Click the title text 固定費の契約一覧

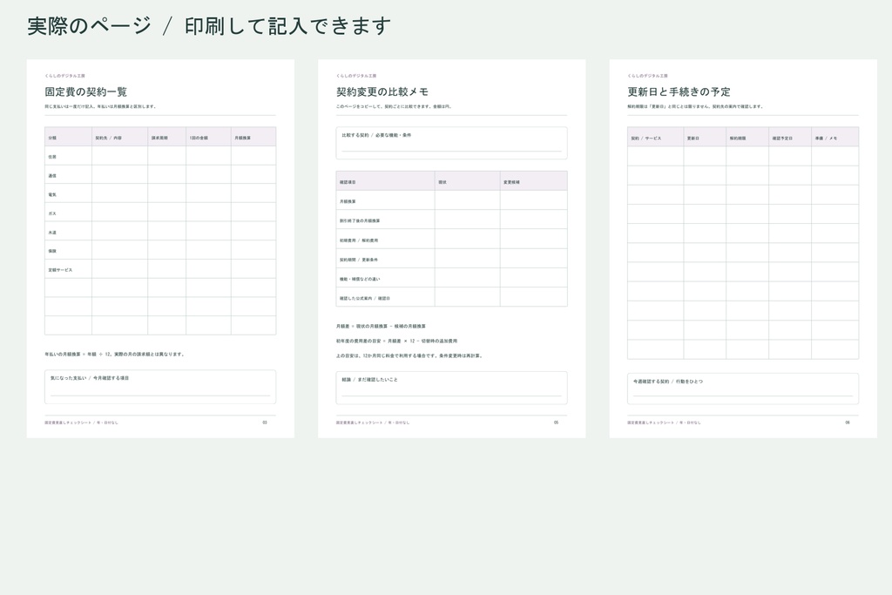click(x=86, y=91)
